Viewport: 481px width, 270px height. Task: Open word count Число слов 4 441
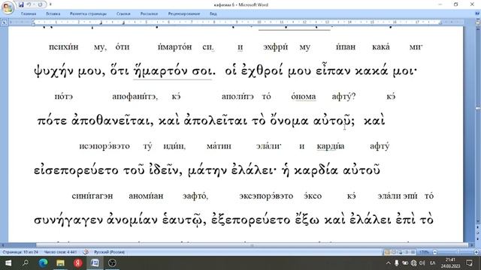[60, 252]
